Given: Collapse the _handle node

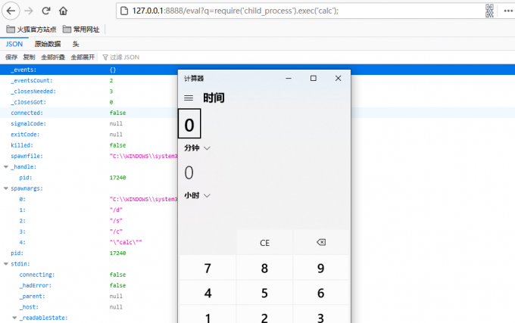Looking at the screenshot, I should tap(6, 167).
